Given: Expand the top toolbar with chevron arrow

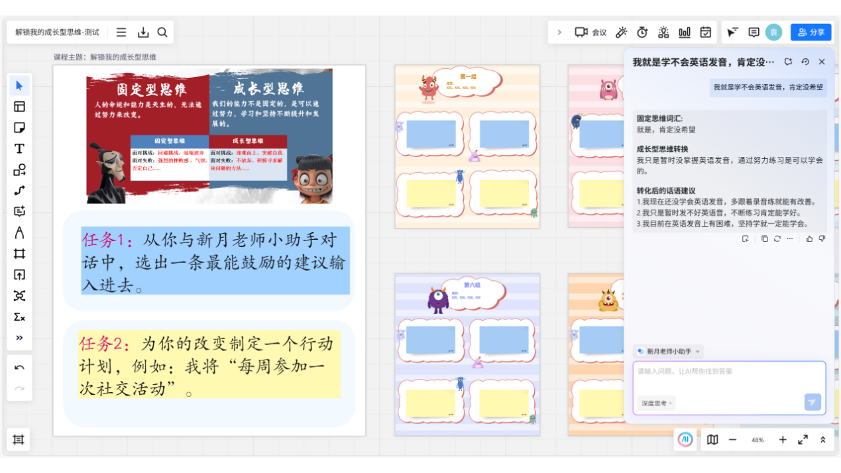Looking at the screenshot, I should pos(559,32).
